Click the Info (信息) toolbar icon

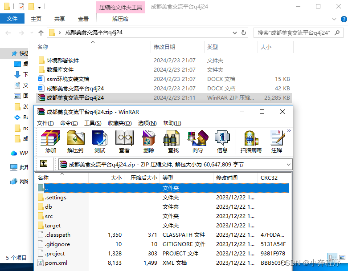point(222,142)
